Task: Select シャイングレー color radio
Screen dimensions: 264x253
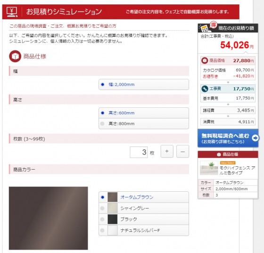Action: [102, 208]
